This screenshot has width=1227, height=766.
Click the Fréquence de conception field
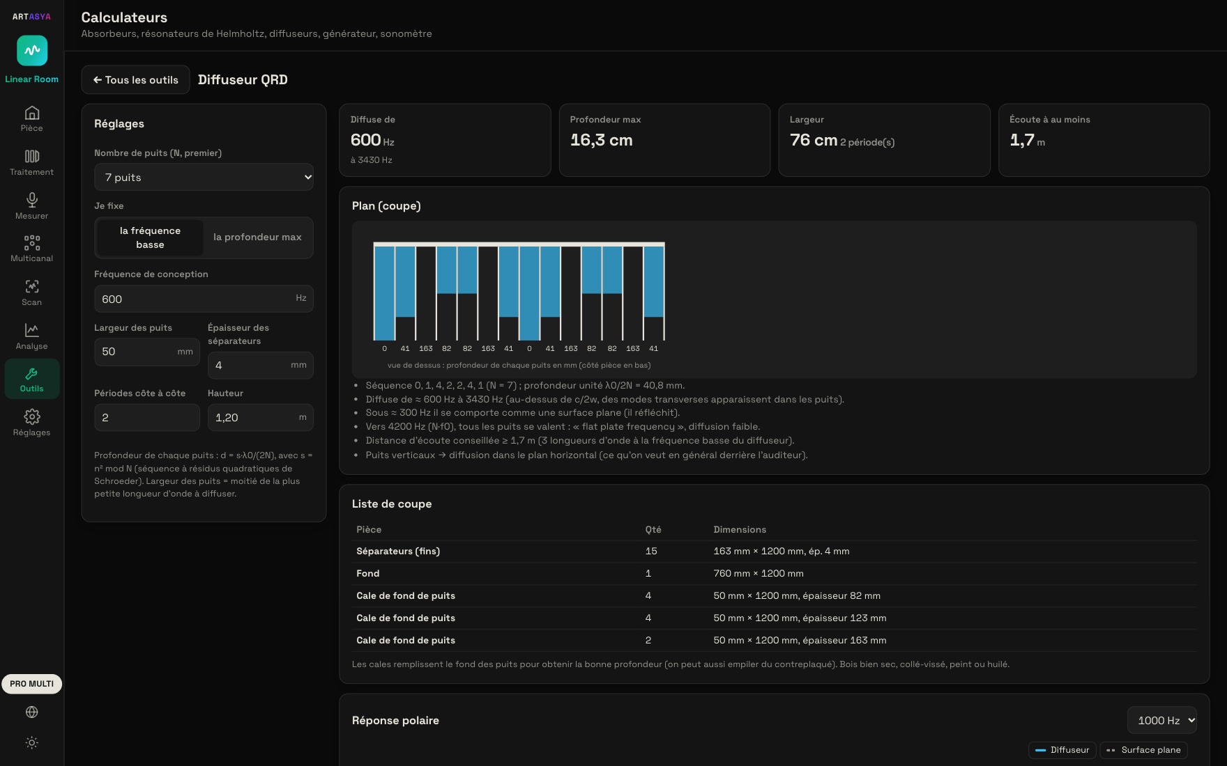click(204, 299)
